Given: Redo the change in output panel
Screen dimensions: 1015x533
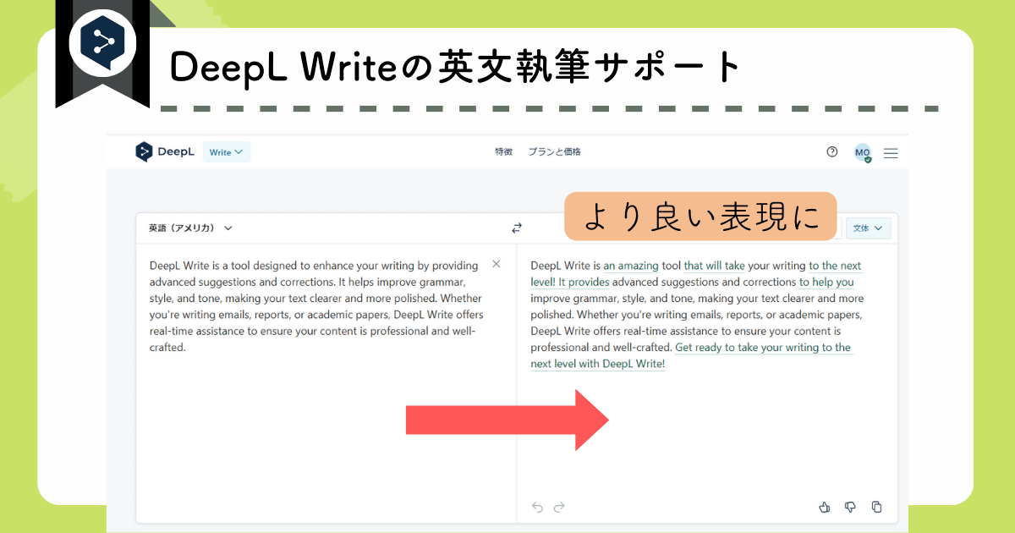Looking at the screenshot, I should 559,508.
